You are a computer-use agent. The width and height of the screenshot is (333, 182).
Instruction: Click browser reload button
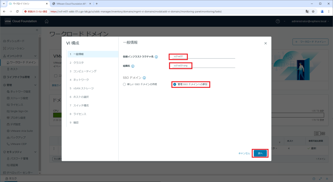click(17, 12)
